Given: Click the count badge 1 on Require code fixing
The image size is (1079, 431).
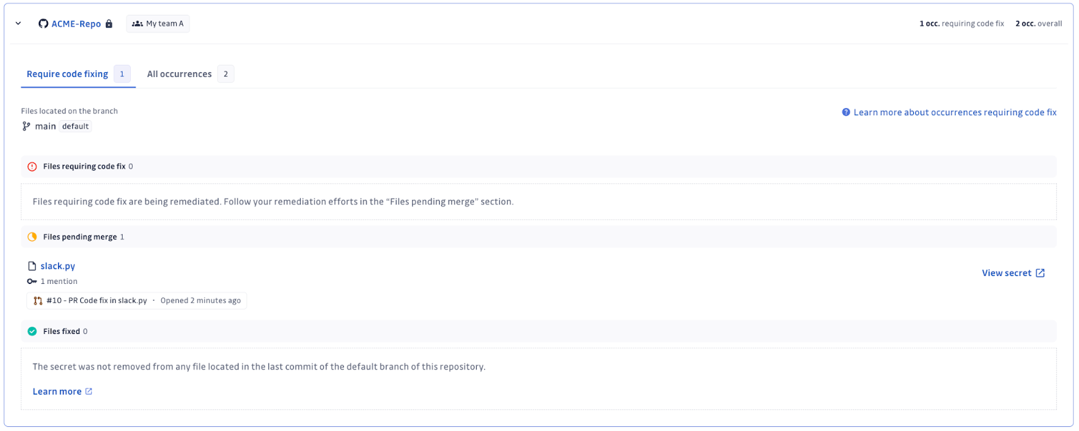Looking at the screenshot, I should pos(122,74).
